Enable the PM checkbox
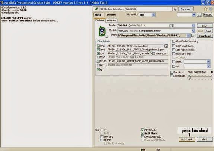 pyautogui.click(x=173, y=66)
